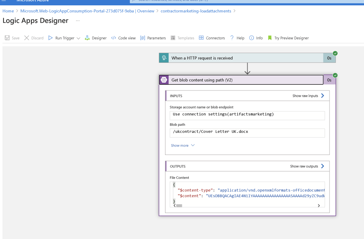Screen dimensions: 364x239
Task: Click the Connectors icon
Action: click(x=201, y=38)
